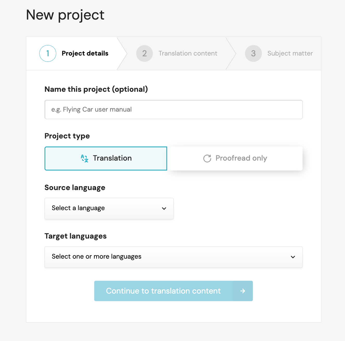Click the circular refresh icon beside Proofread only
Screen dimensions: 345x341
207,159
